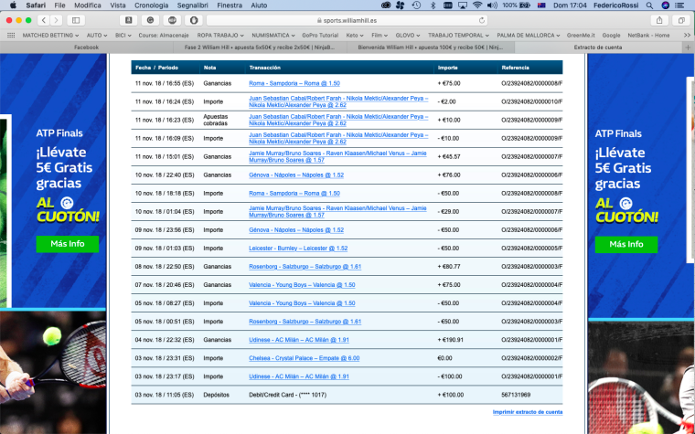Toggle the Safari sidebar

click(76, 20)
